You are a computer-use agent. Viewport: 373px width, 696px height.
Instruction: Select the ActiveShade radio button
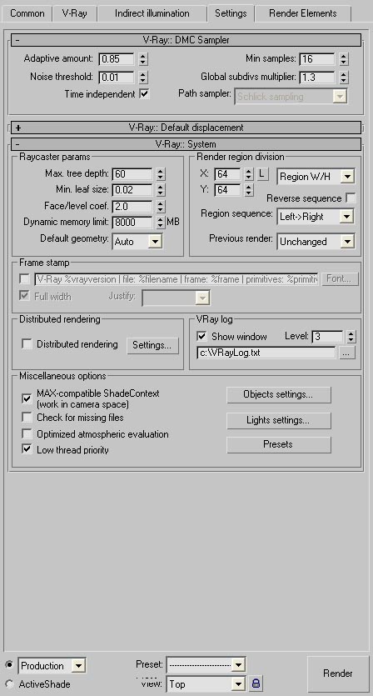click(x=9, y=683)
